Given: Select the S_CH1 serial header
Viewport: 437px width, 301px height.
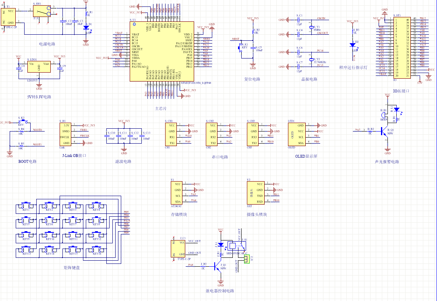Looking at the screenshot, I should 170,134.
